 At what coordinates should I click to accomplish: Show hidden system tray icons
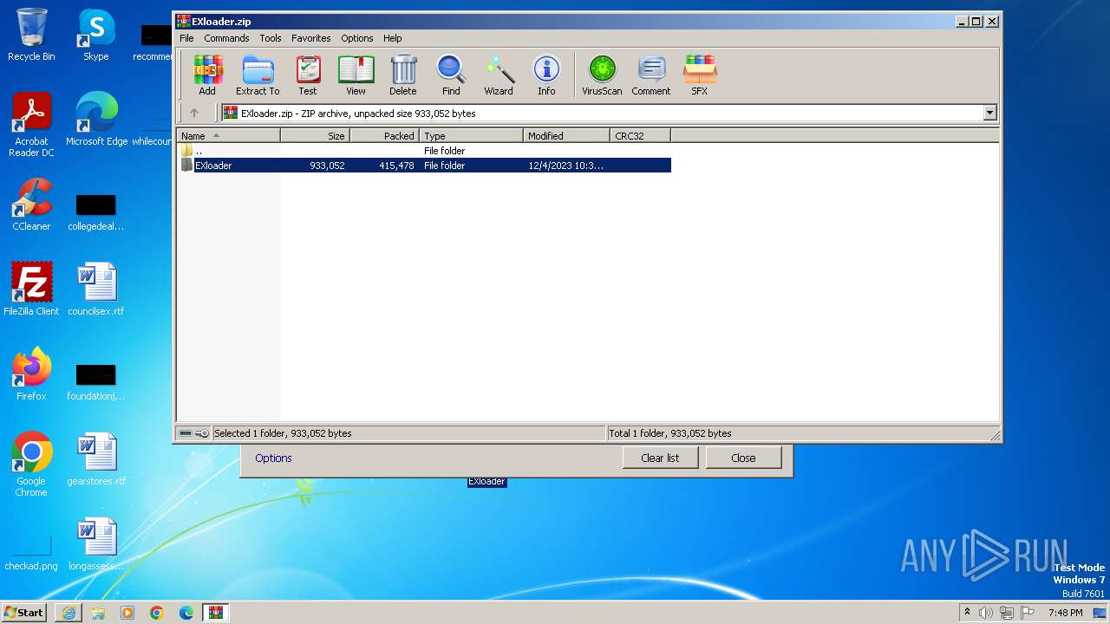click(x=967, y=612)
